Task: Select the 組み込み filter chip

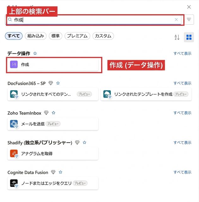Action: tap(36, 36)
